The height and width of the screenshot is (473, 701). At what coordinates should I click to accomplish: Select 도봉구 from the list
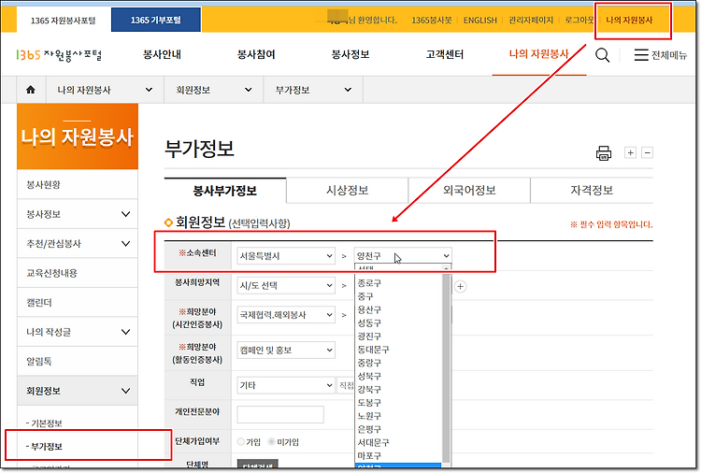point(398,402)
